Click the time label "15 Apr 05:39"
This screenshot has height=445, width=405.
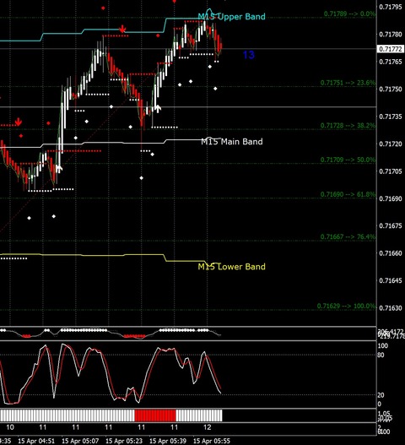(168, 441)
